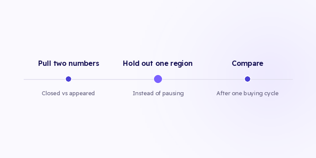Click the Closed vs appeared caption
The image size is (316, 158).
pyautogui.click(x=68, y=93)
